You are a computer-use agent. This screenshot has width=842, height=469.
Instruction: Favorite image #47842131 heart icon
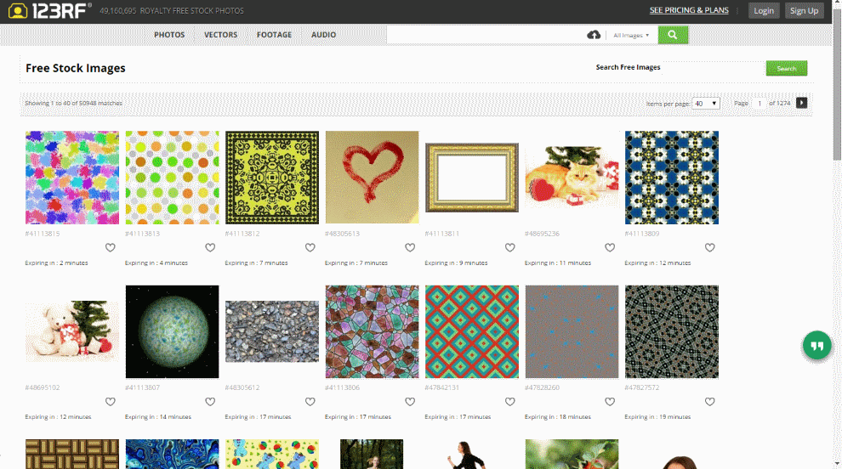coord(509,401)
